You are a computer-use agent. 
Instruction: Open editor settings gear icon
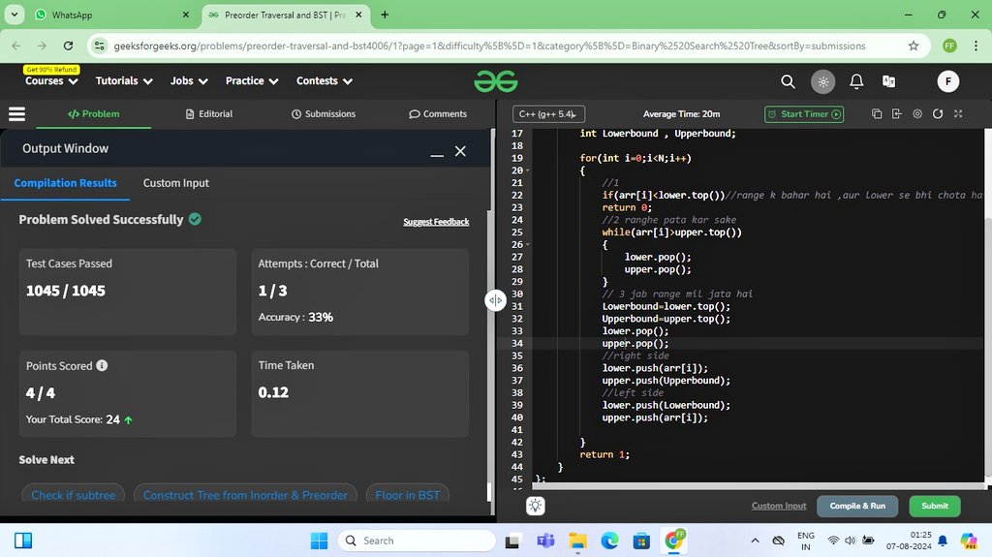(x=917, y=114)
